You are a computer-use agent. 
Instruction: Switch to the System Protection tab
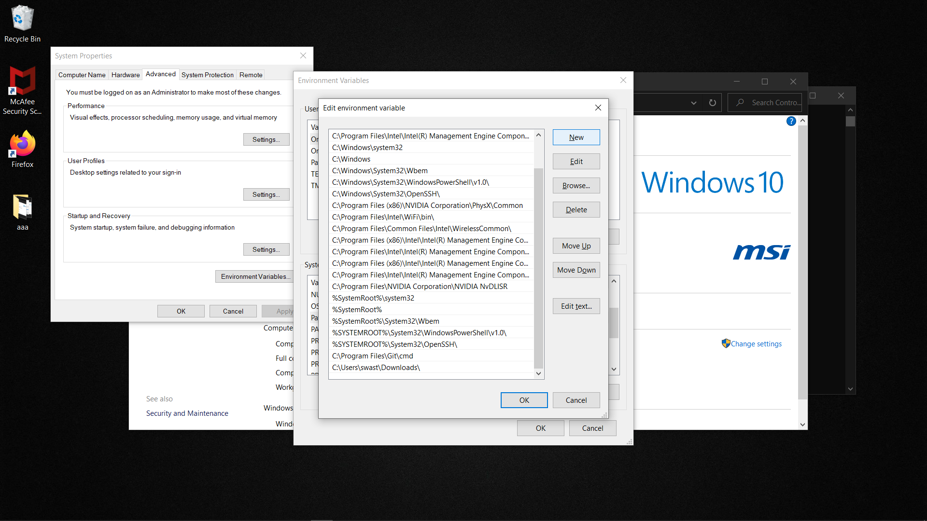pos(207,75)
